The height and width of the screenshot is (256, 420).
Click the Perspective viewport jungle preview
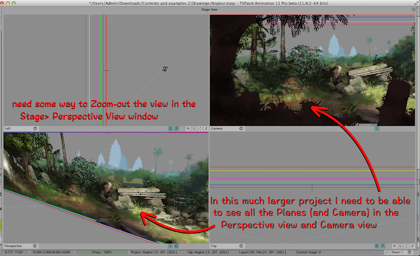click(x=106, y=187)
